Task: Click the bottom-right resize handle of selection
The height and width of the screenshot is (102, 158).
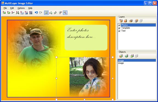Action: tap(113, 100)
